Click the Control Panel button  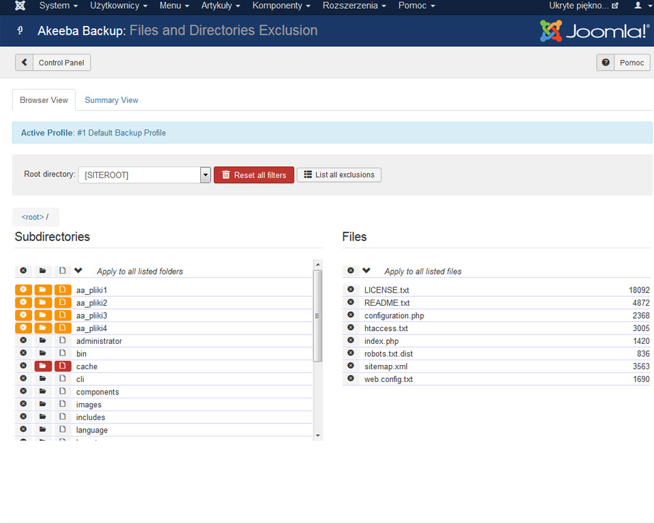53,63
